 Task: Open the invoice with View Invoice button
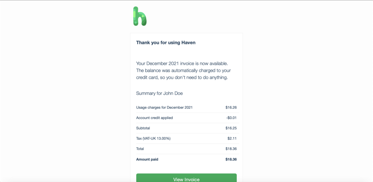click(186, 179)
